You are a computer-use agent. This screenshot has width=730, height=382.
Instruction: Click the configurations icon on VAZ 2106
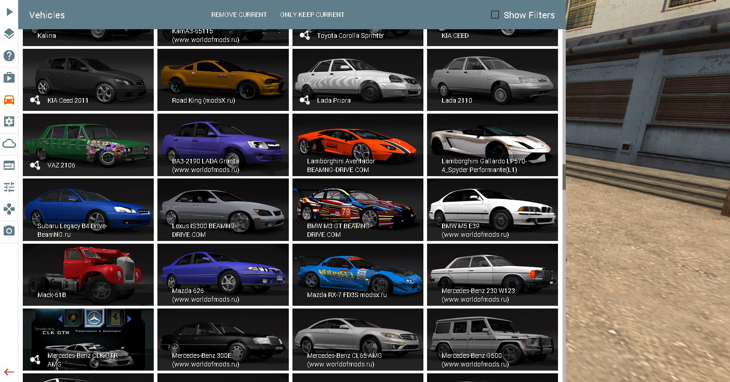(35, 165)
